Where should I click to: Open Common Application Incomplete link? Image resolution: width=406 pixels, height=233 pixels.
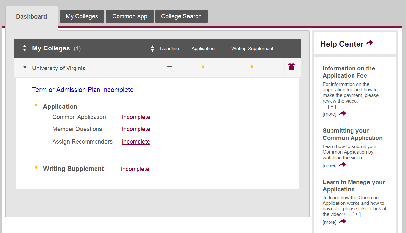[x=136, y=117]
